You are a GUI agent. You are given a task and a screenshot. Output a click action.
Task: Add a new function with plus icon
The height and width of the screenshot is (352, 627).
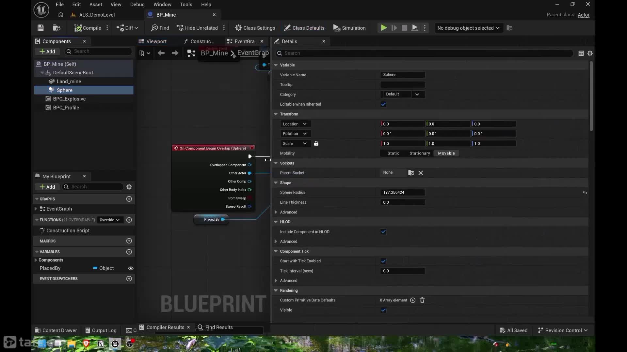129,220
